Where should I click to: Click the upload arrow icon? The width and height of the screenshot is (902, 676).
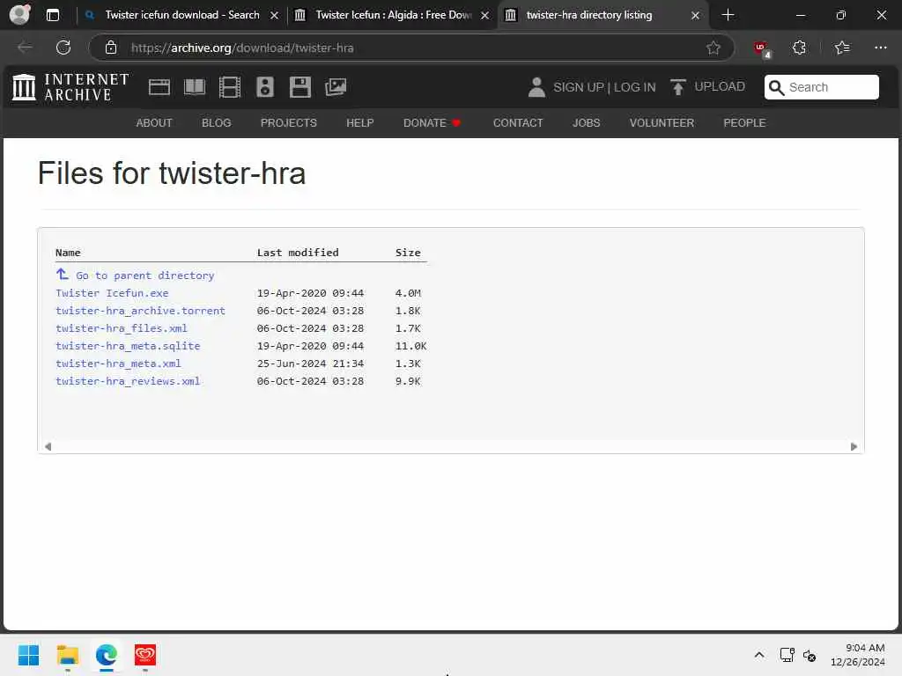677,87
